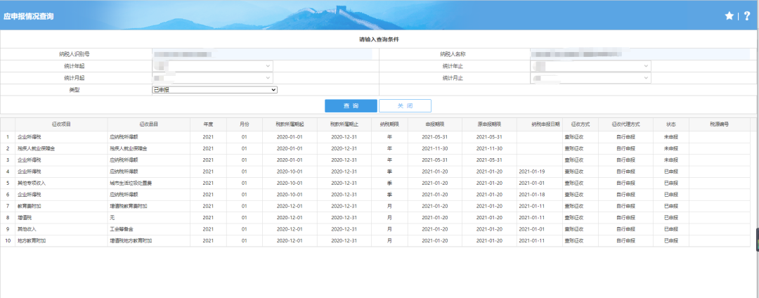This screenshot has width=759, height=298.
Task: Click the 月份 column header
Action: coord(245,124)
